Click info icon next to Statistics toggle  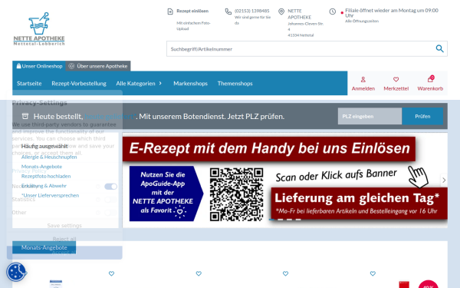(x=98, y=200)
